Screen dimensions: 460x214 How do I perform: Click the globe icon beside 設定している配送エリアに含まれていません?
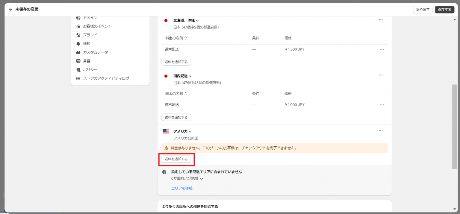164,172
